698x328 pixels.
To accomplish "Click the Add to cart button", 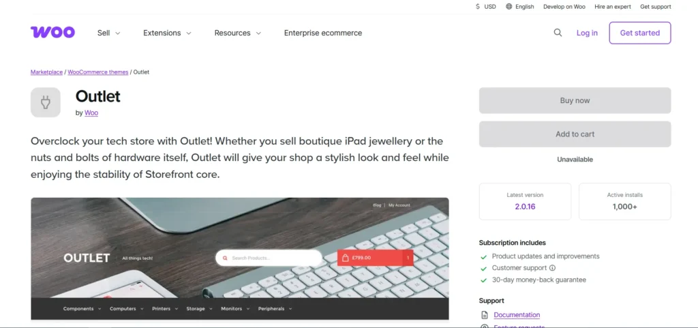I will pyautogui.click(x=575, y=134).
